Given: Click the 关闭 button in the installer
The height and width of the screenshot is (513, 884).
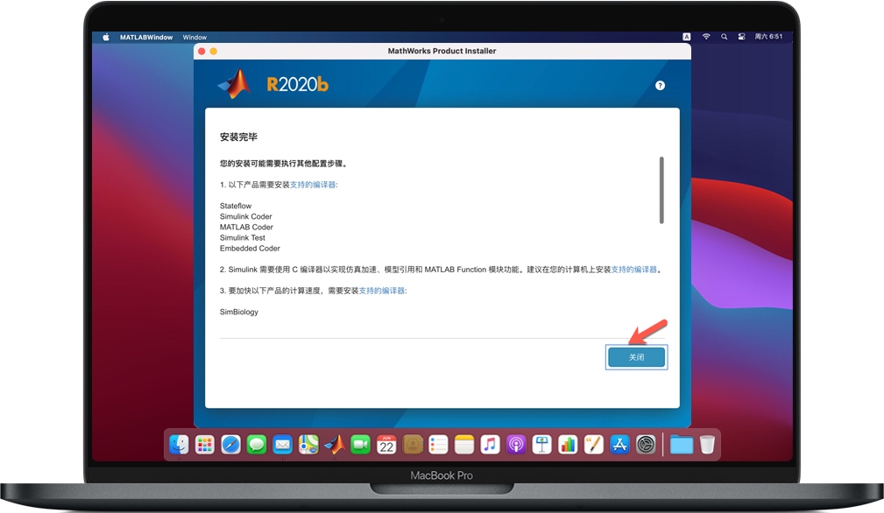Looking at the screenshot, I should [x=636, y=356].
